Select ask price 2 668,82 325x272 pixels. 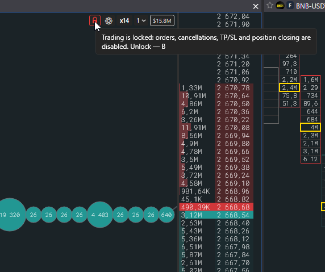234,199
